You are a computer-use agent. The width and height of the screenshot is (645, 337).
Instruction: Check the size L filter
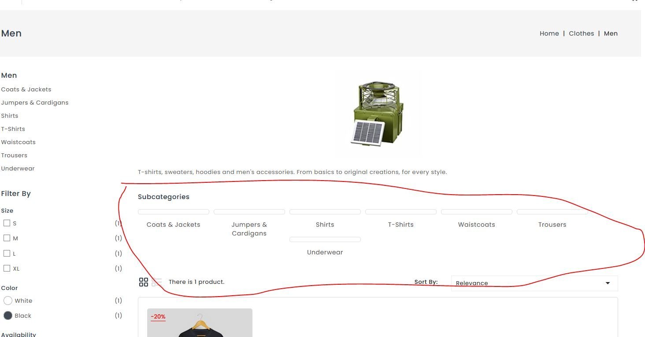click(x=7, y=254)
